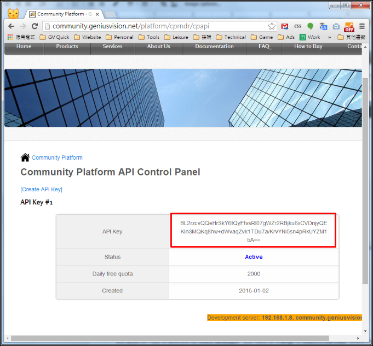Screen dimensions: 373x346
Task: Open the Game bookmark folder
Action: click(262, 37)
